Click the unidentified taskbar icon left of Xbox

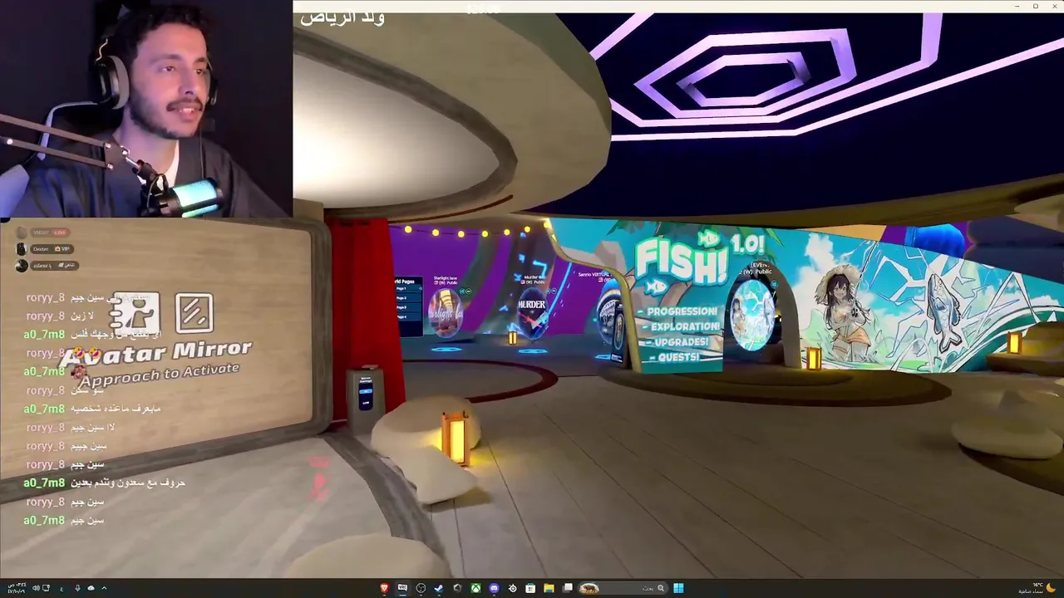click(457, 588)
